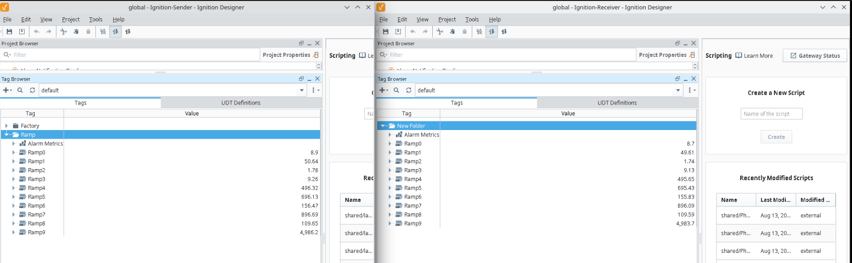Collapse the Ramp folder in Sender tags
Image resolution: width=852 pixels, height=263 pixels.
[6, 135]
